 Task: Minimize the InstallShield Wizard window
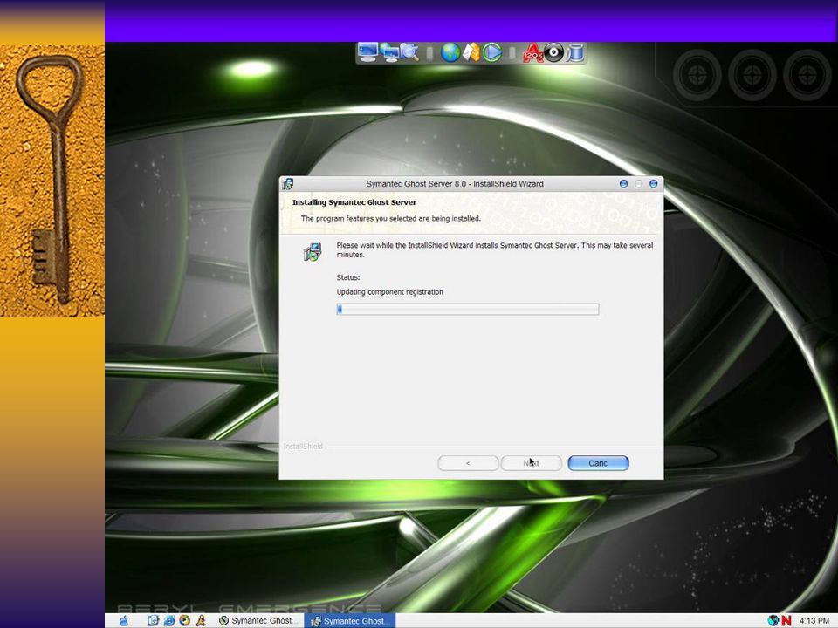[x=623, y=184]
